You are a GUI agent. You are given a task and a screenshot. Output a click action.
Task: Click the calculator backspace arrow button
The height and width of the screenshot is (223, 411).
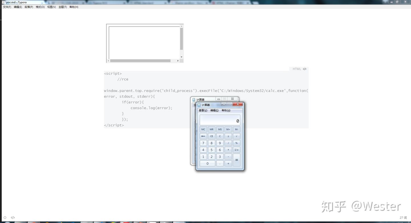[x=203, y=136]
